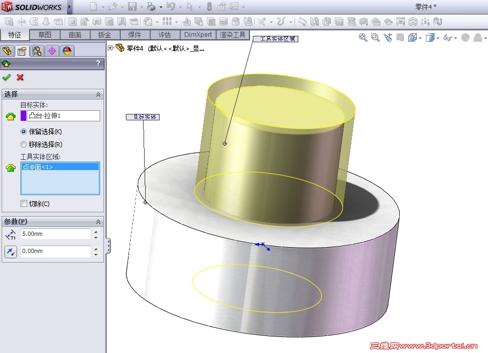
Task: Expand the SolidWorks menu arrow beside logo
Action: 70,6
